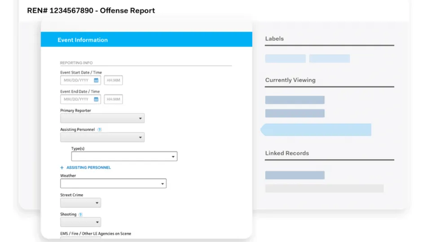The height and width of the screenshot is (242, 431).
Task: Click the REPORTING INFO section label
Action: 76,63
